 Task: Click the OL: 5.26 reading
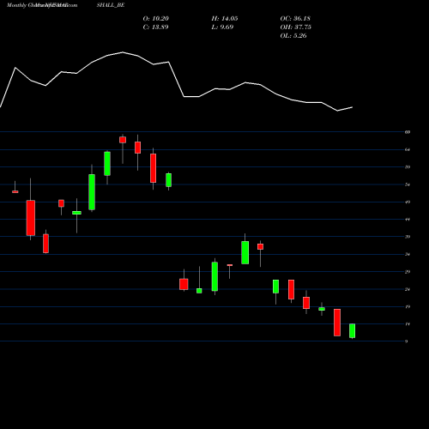pos(293,36)
